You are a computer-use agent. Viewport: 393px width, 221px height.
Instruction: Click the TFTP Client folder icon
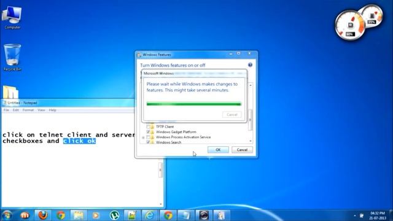click(152, 127)
